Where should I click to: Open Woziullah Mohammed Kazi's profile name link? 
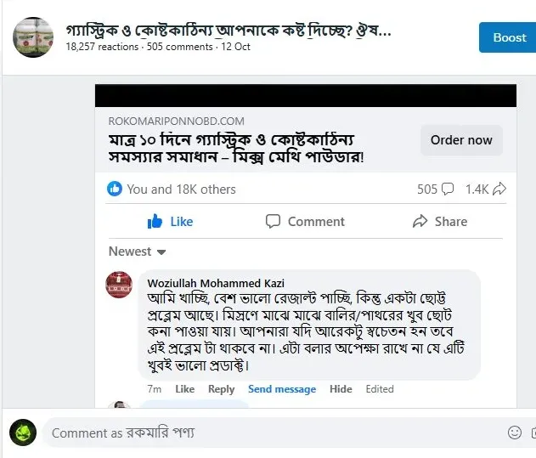click(x=216, y=283)
